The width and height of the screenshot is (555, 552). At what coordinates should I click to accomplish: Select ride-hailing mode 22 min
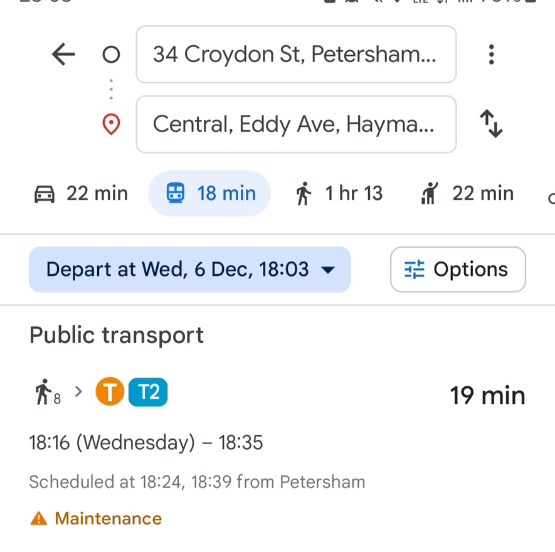click(467, 194)
